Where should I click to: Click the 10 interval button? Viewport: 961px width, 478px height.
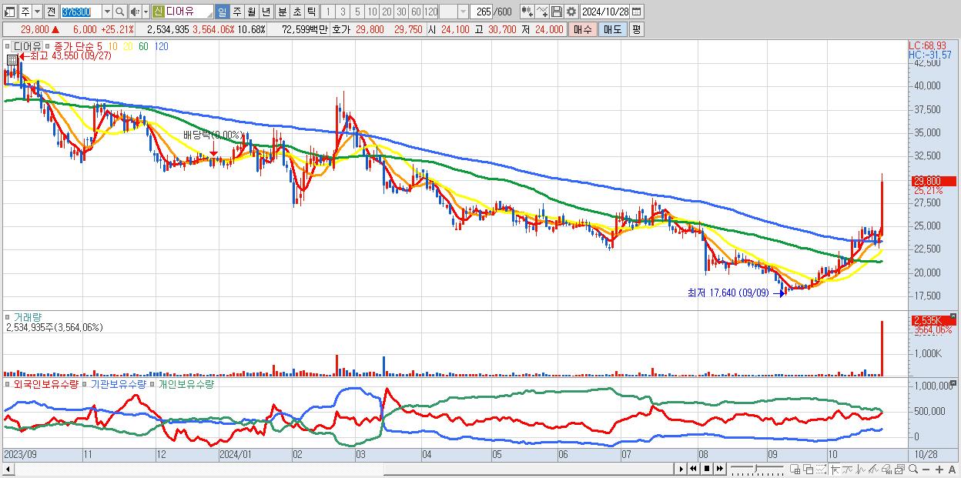tap(372, 12)
